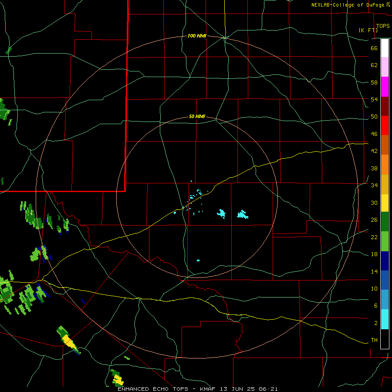Select the light green legend swatch

tap(385, 241)
